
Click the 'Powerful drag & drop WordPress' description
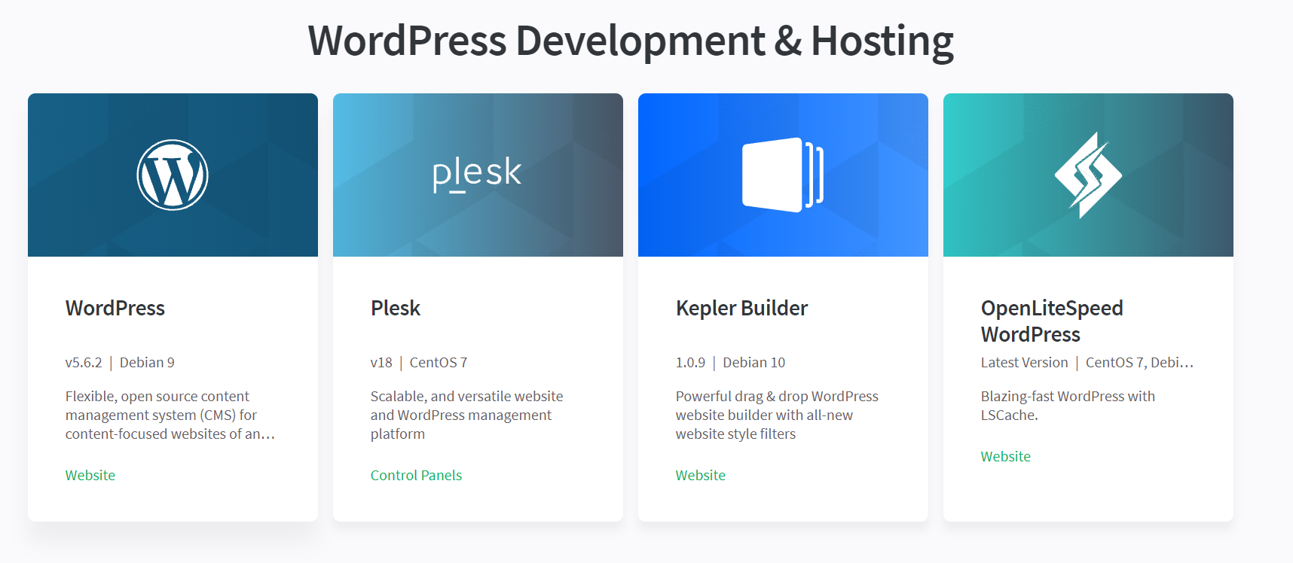(x=777, y=415)
